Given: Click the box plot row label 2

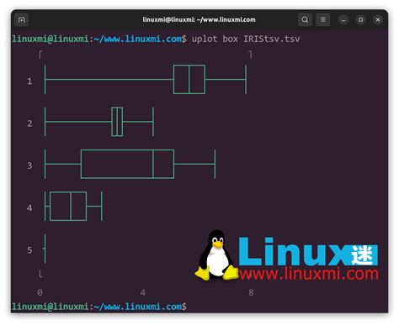Looking at the screenshot, I should tap(29, 123).
